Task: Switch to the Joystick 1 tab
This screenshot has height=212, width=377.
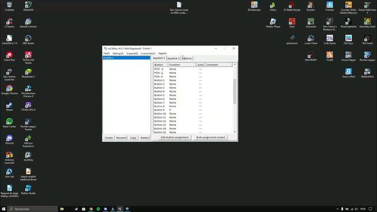Action: pyautogui.click(x=159, y=58)
